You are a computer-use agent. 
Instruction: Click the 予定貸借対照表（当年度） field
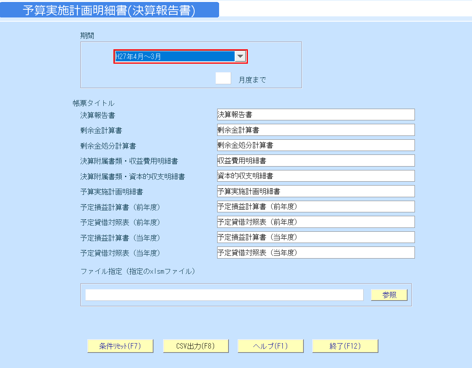click(315, 252)
